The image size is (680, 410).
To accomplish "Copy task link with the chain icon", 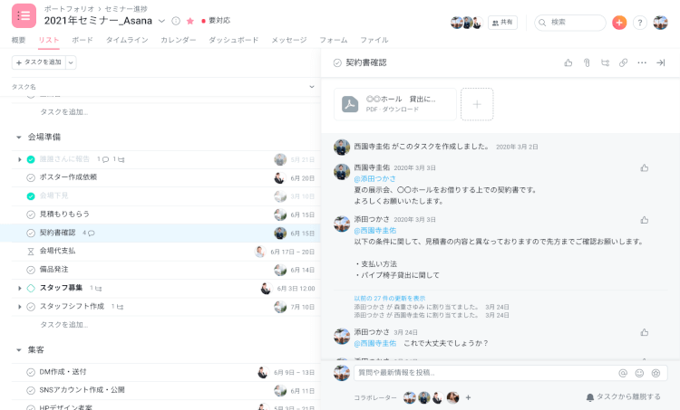I will [623, 62].
